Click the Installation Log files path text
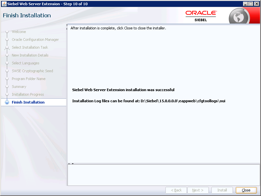This screenshot has width=261, height=196. coord(149,101)
